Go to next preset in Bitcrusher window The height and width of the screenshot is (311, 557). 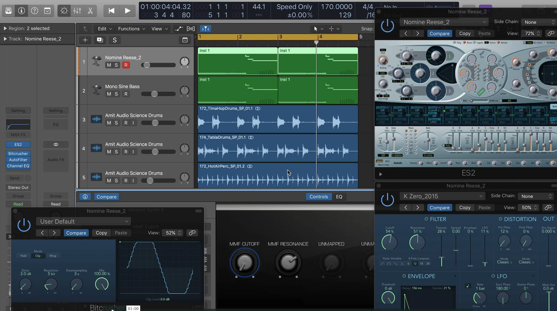(54, 233)
